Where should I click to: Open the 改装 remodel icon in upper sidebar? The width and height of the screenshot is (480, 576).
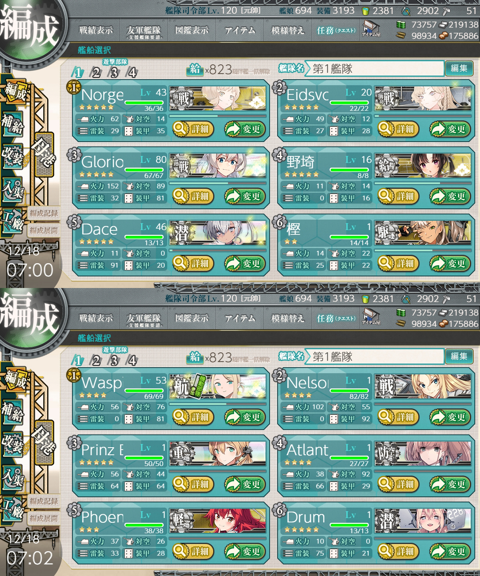13,156
